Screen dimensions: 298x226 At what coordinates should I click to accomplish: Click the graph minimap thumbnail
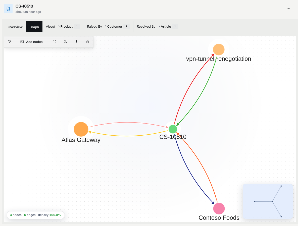point(268,201)
